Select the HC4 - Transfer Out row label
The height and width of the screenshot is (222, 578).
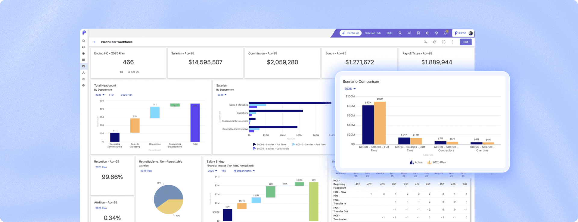[x=340, y=209]
